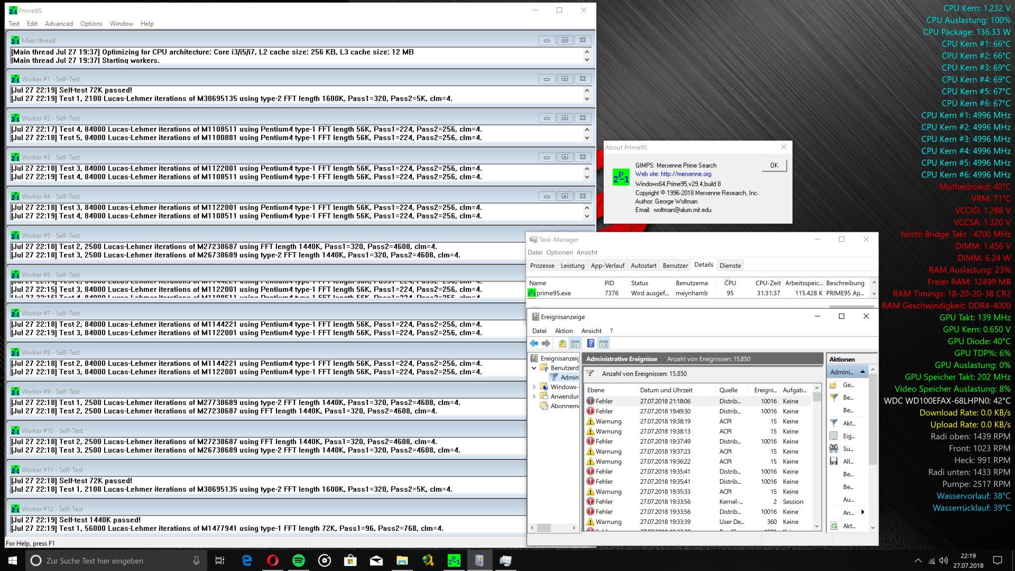Click the microphone icon in search box
Image resolution: width=1015 pixels, height=571 pixels.
point(196,561)
